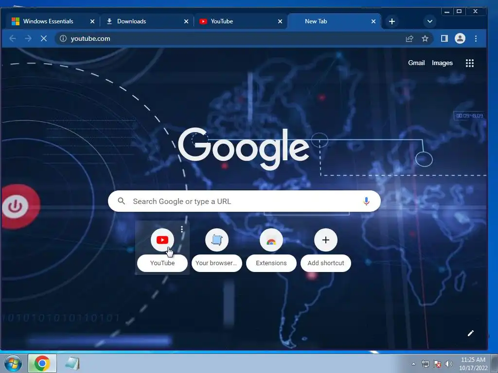The image size is (498, 373).
Task: Close the New Tab tab
Action: pyautogui.click(x=373, y=21)
